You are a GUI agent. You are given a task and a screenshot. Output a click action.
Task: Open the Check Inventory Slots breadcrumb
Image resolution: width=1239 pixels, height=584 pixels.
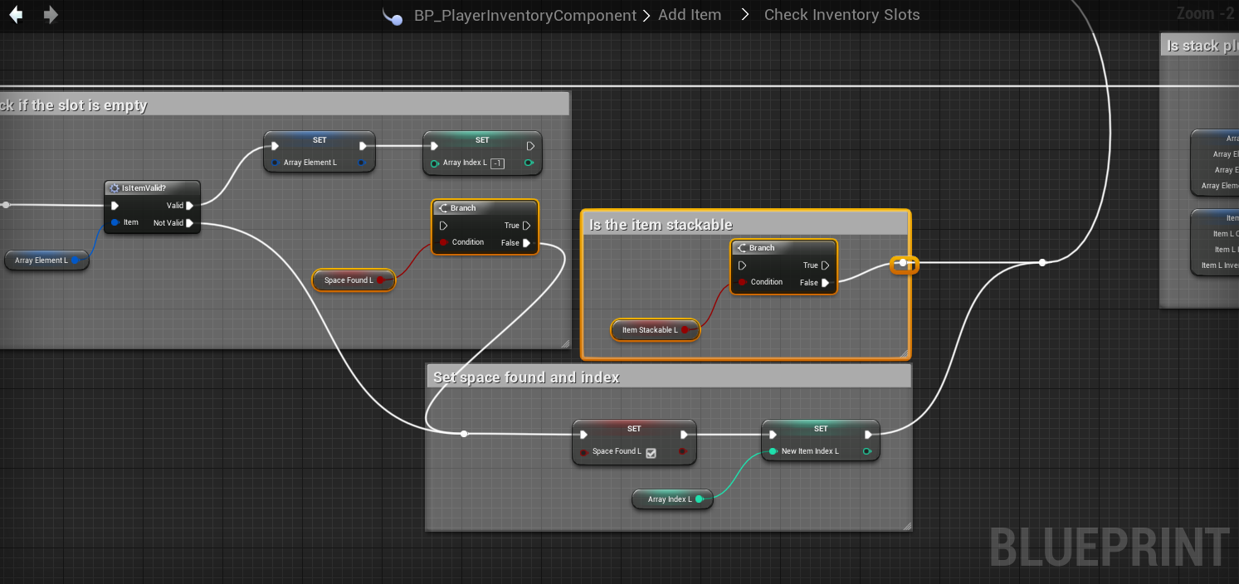click(841, 16)
